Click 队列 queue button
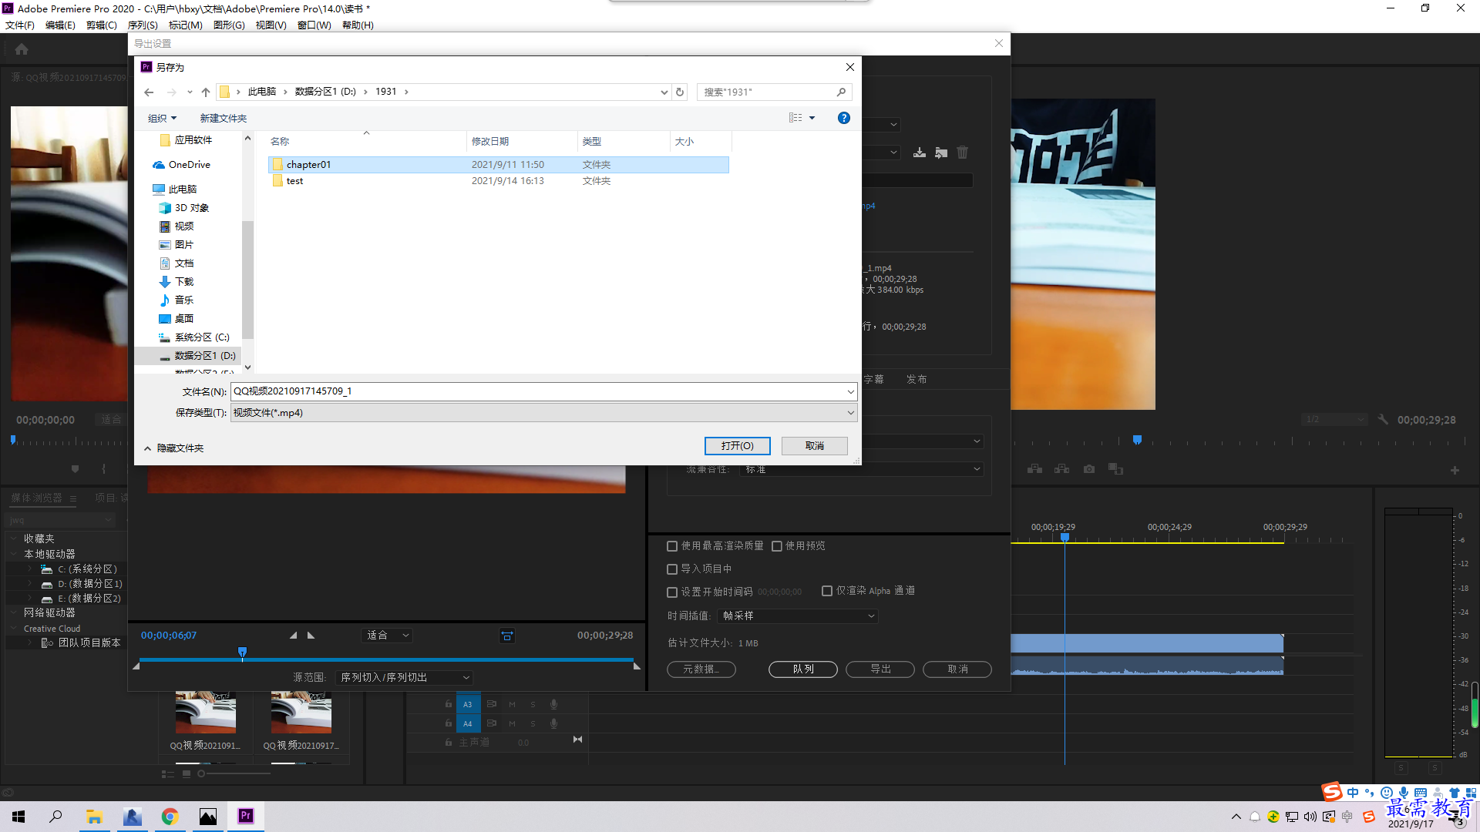The image size is (1480, 832). point(803,669)
